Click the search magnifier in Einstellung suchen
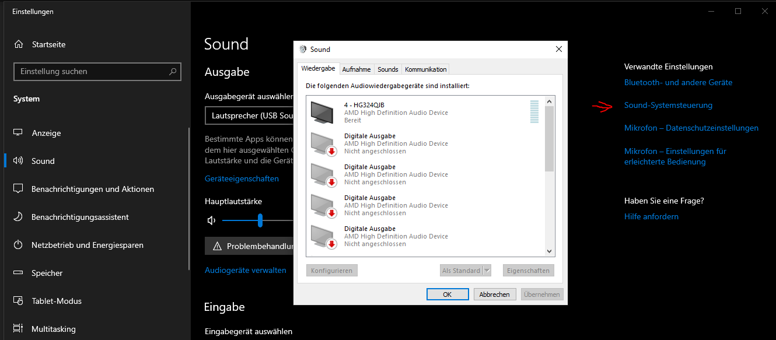 click(x=173, y=72)
